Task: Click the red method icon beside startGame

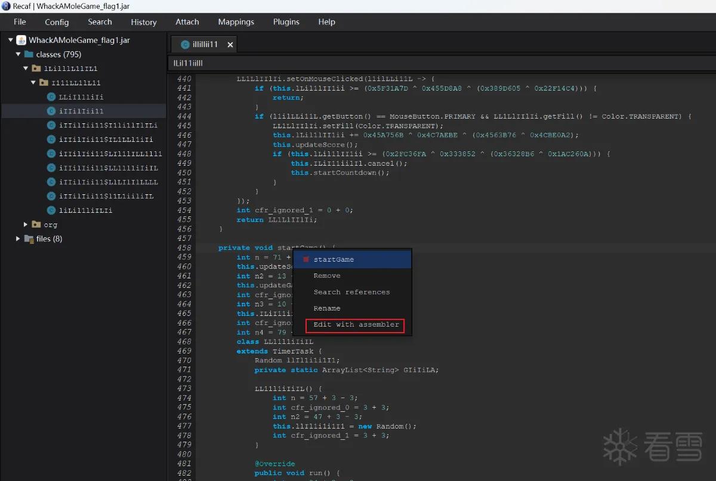Action: [x=306, y=259]
